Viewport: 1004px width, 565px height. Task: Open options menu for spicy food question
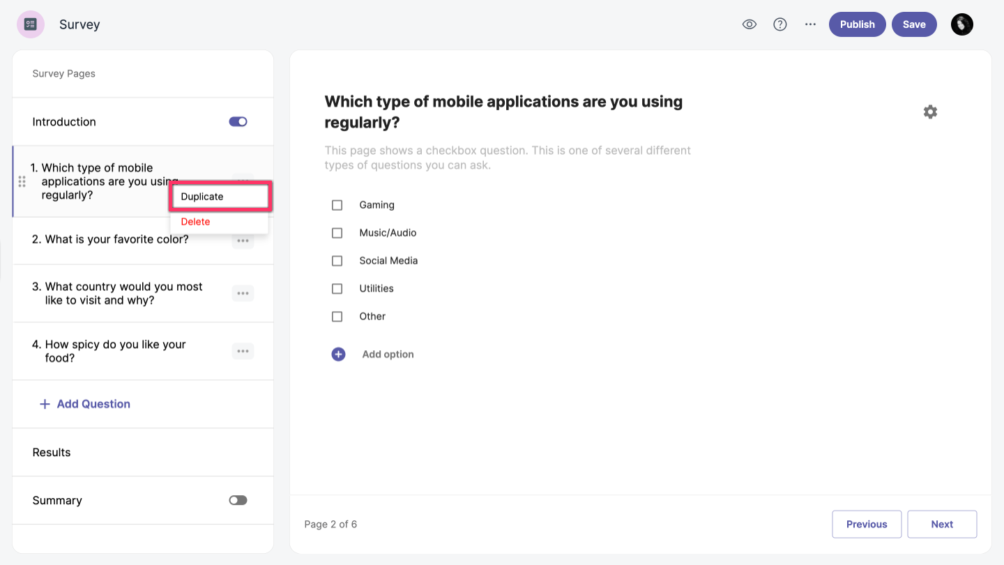click(x=243, y=352)
